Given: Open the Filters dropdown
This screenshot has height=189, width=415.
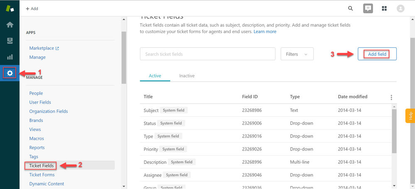Looking at the screenshot, I should 297,54.
